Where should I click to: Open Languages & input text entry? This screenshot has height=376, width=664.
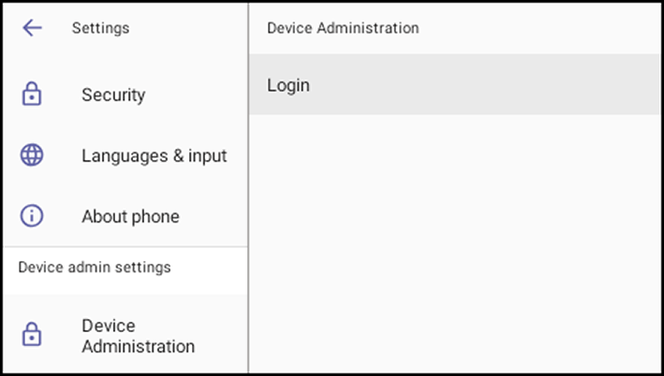coord(155,155)
